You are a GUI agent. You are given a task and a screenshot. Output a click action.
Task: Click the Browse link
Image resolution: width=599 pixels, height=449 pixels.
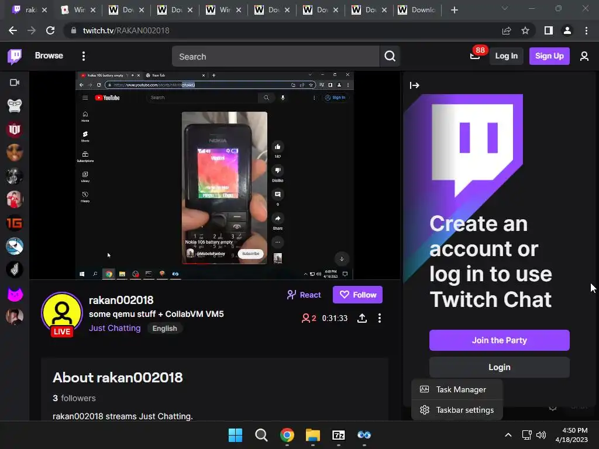(x=49, y=56)
